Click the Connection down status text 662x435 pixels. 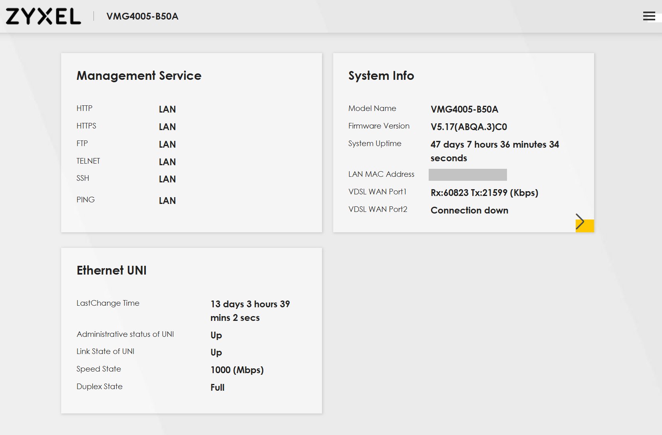469,210
